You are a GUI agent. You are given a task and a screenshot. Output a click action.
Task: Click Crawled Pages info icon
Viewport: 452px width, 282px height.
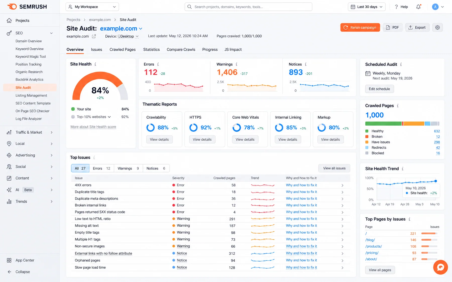point(398,106)
